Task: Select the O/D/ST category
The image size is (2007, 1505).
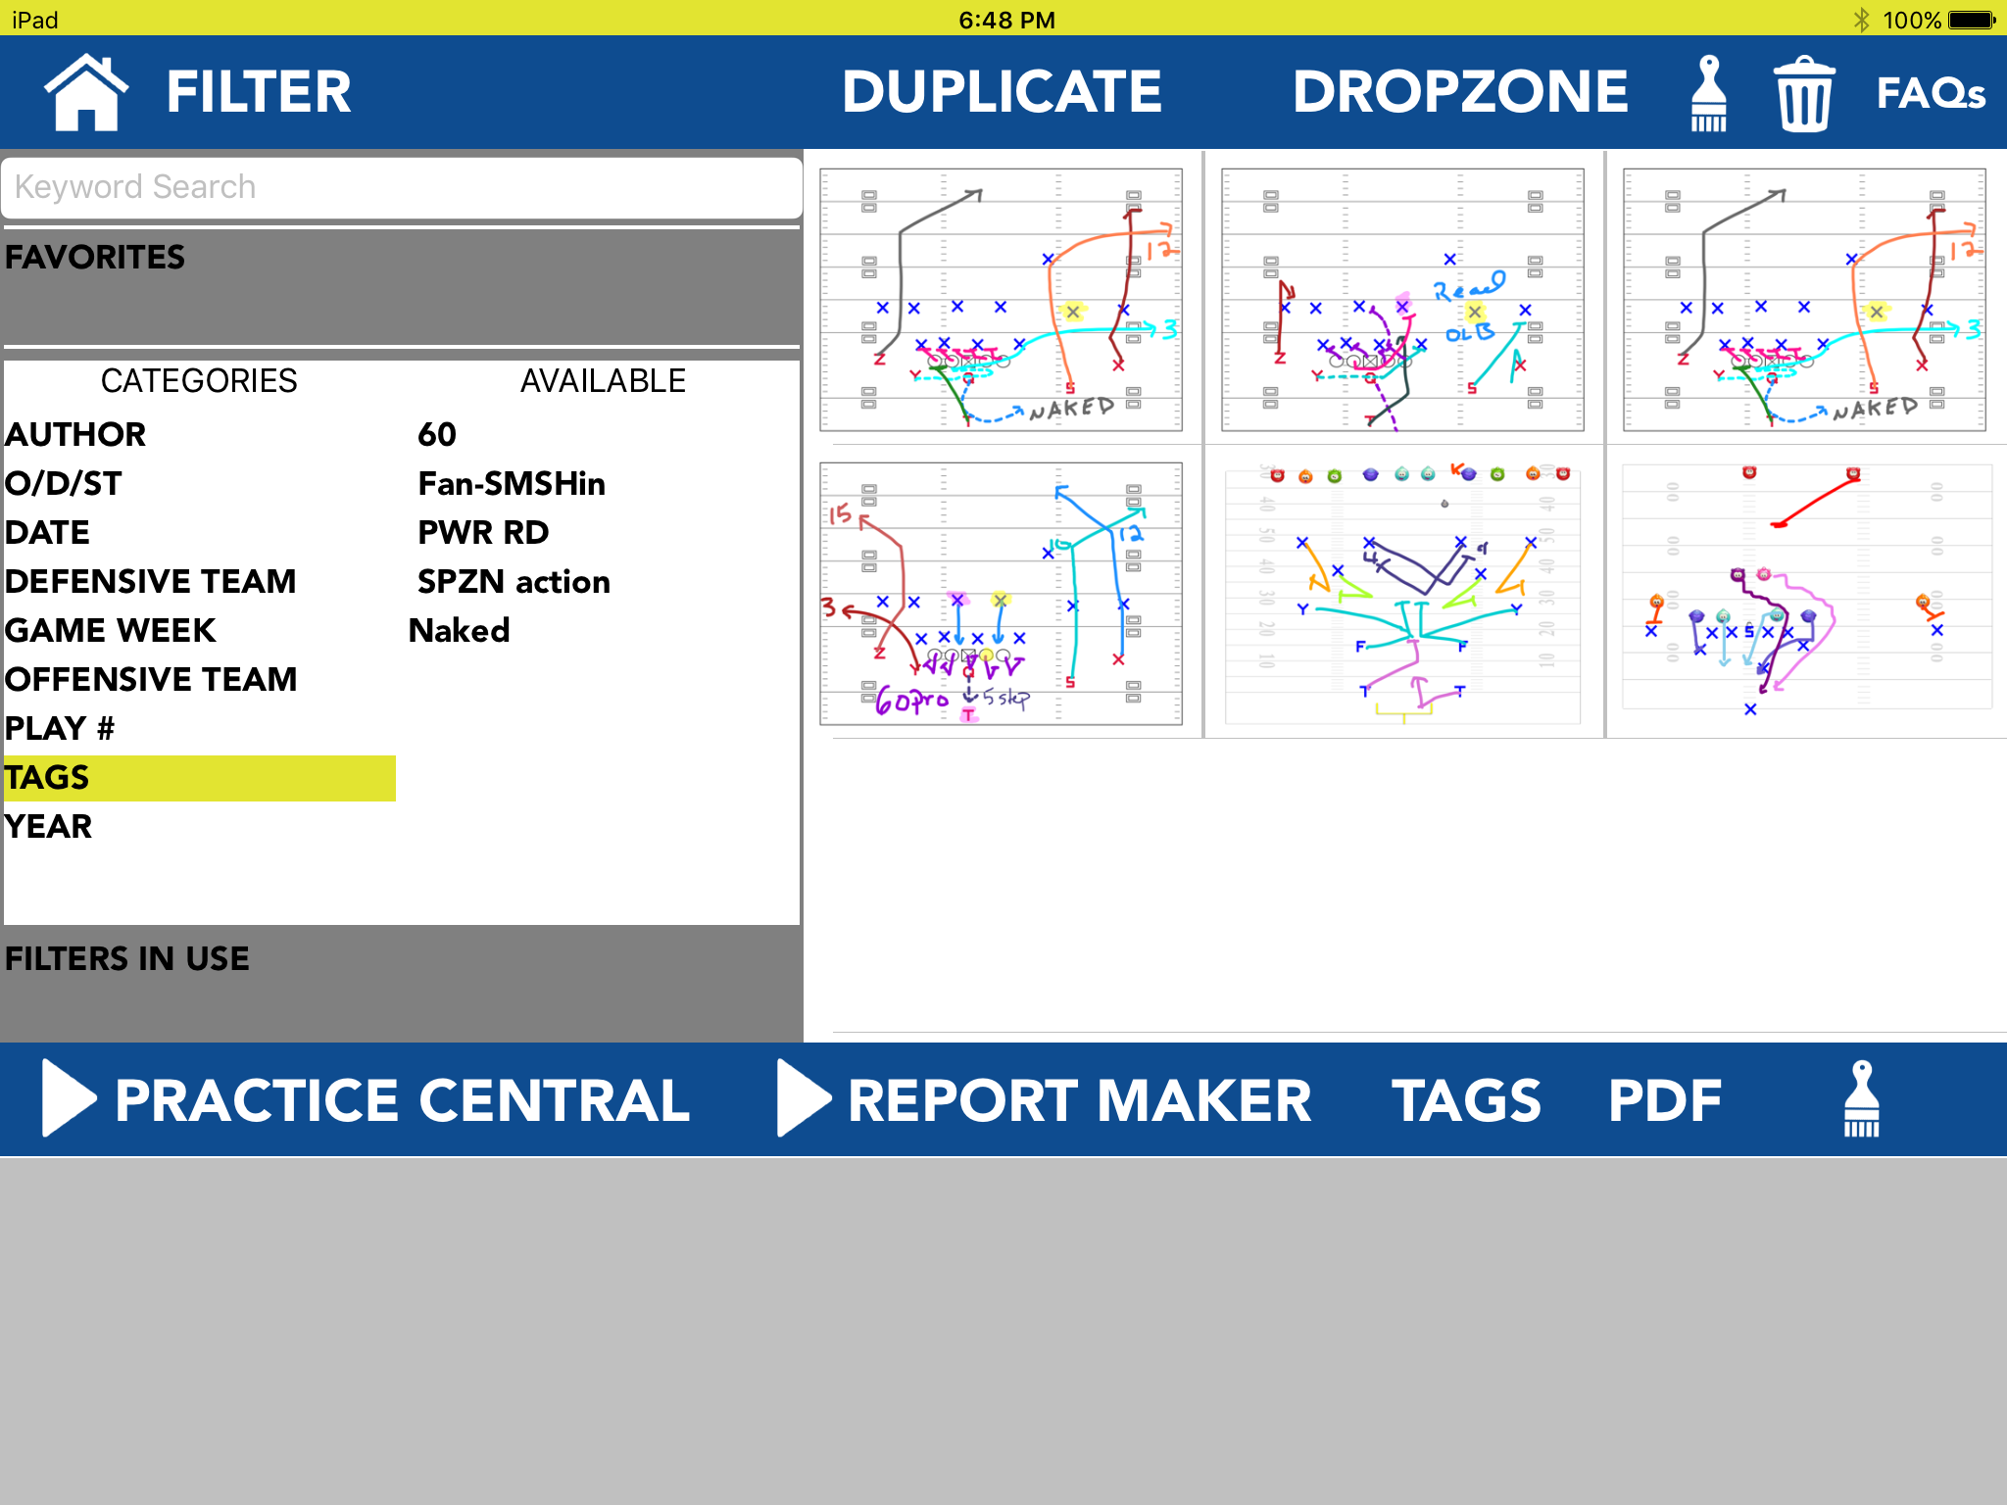Action: [65, 483]
